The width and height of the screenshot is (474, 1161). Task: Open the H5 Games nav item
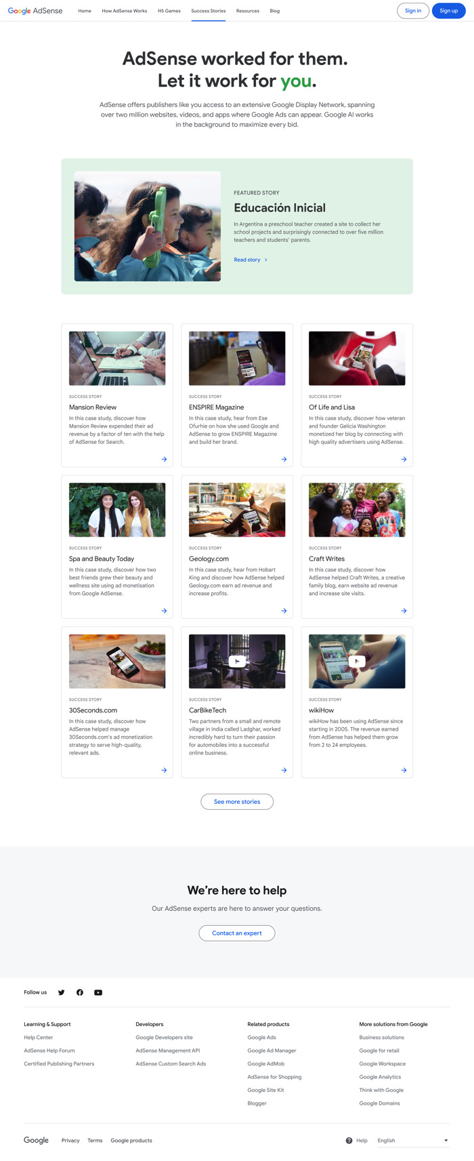click(169, 11)
